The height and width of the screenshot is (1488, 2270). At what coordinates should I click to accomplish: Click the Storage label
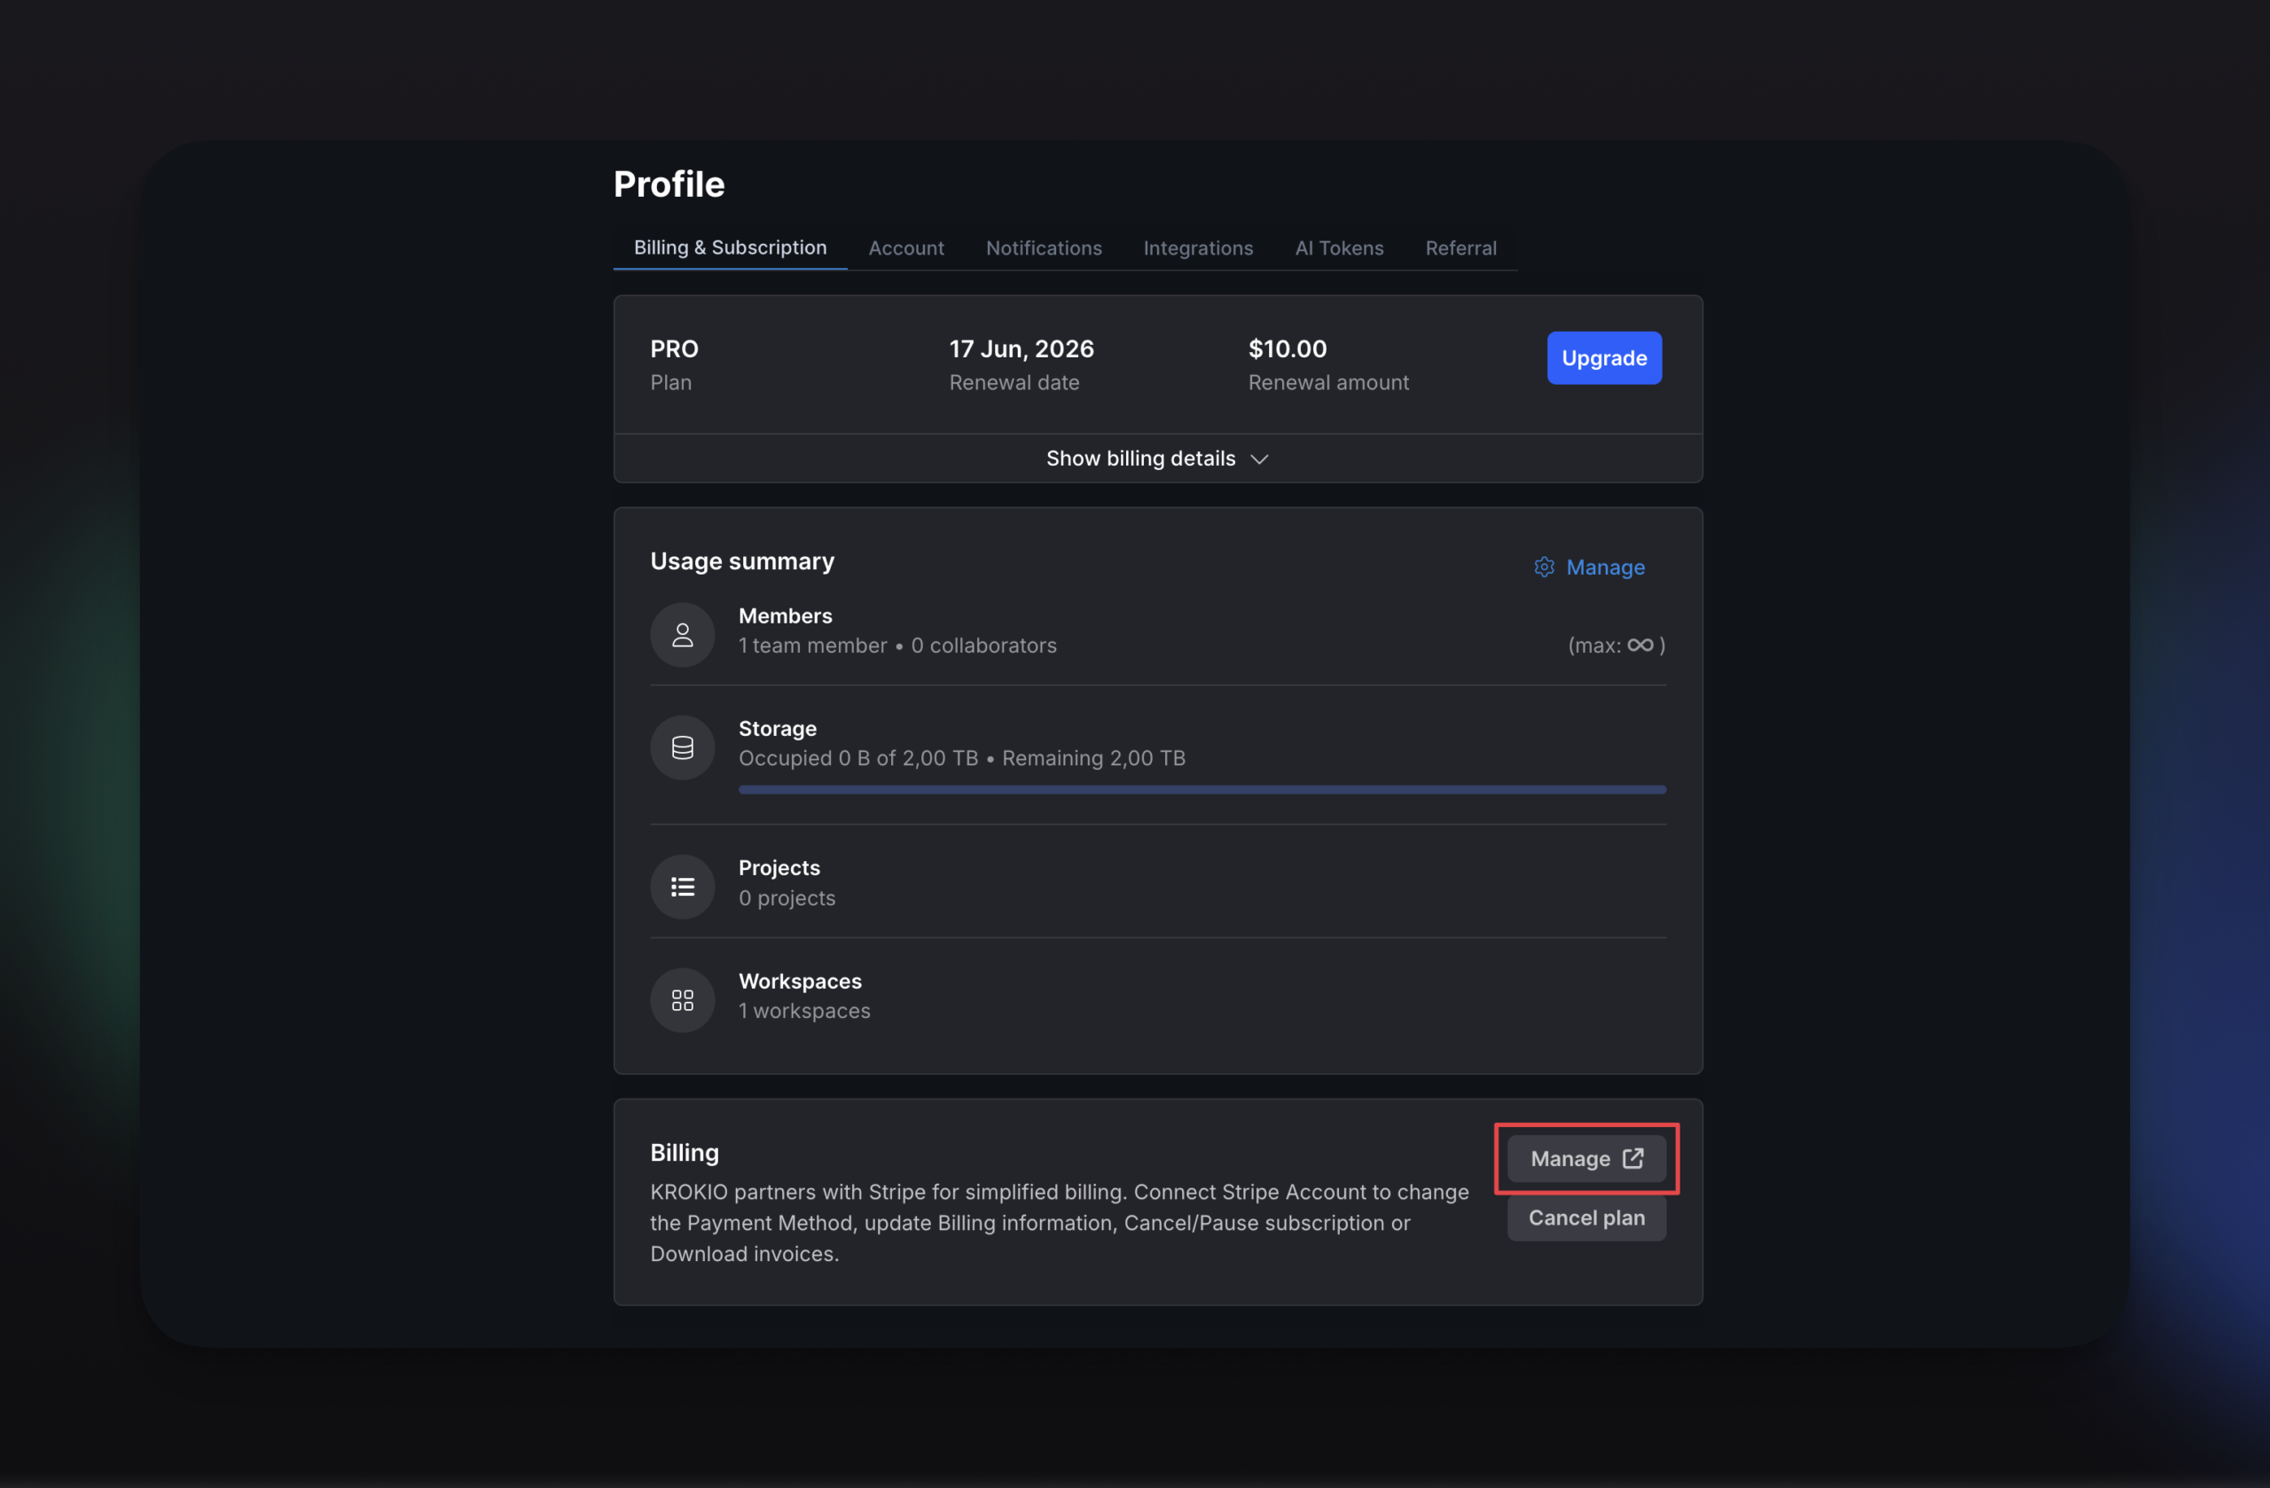778,729
